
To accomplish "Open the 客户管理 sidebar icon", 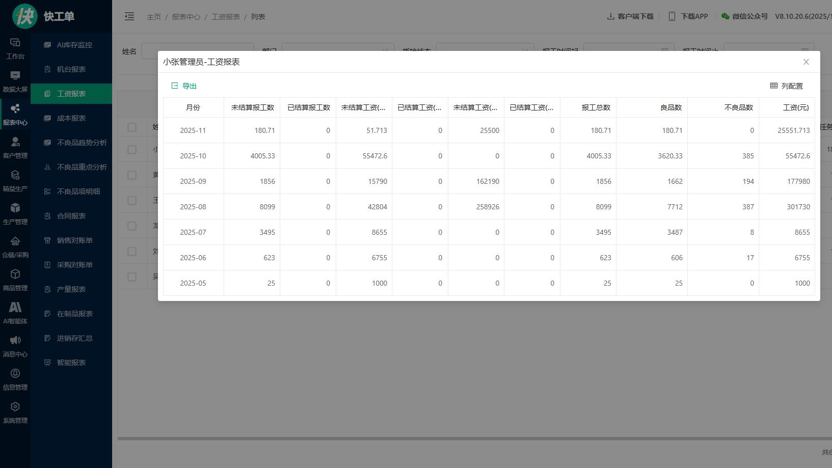I will click(x=15, y=142).
